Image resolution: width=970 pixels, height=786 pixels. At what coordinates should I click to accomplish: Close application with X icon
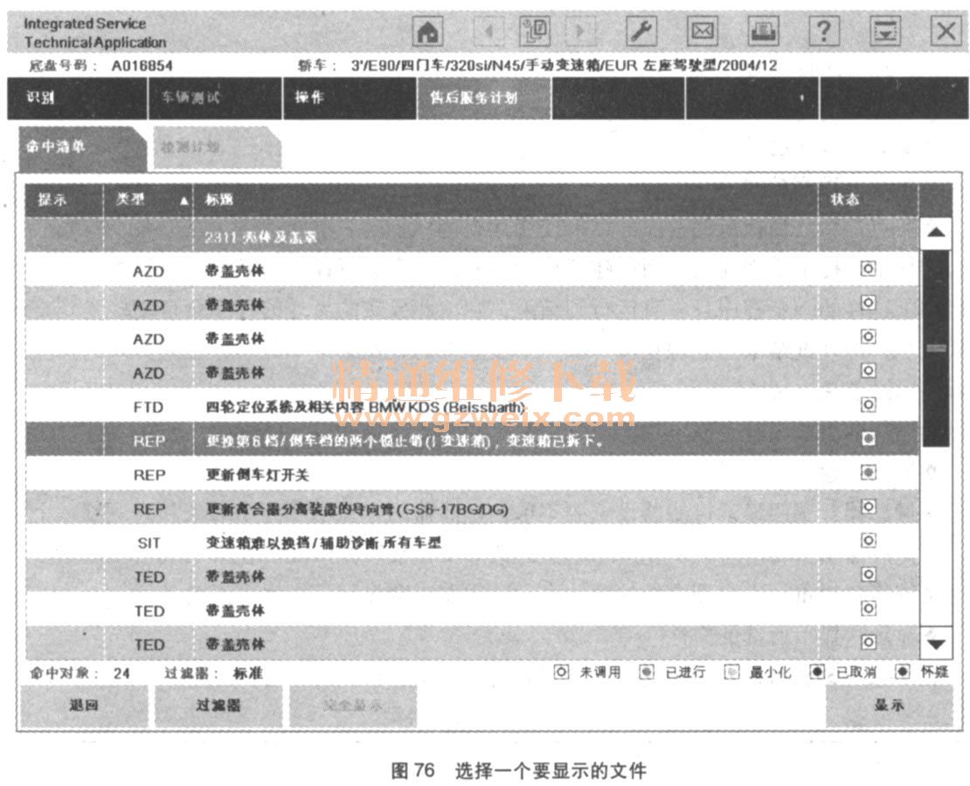(x=946, y=31)
